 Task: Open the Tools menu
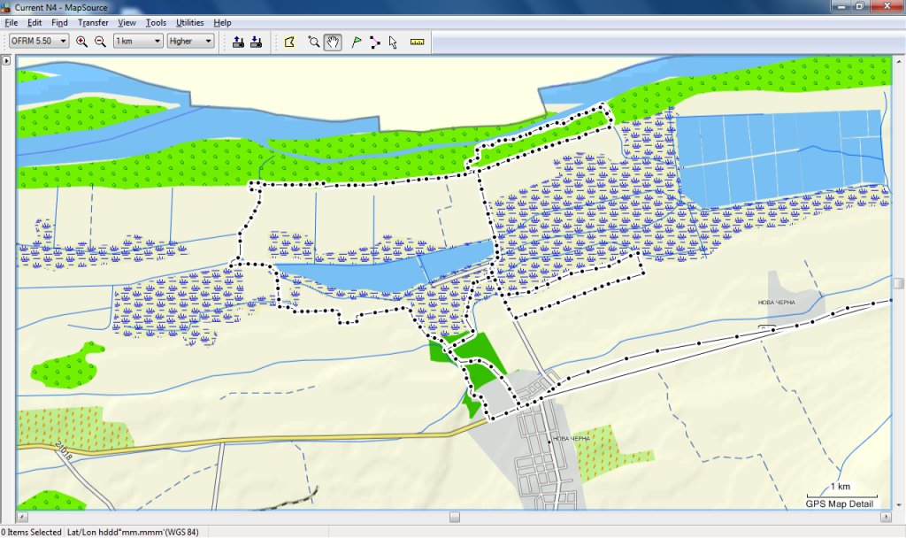(x=156, y=22)
